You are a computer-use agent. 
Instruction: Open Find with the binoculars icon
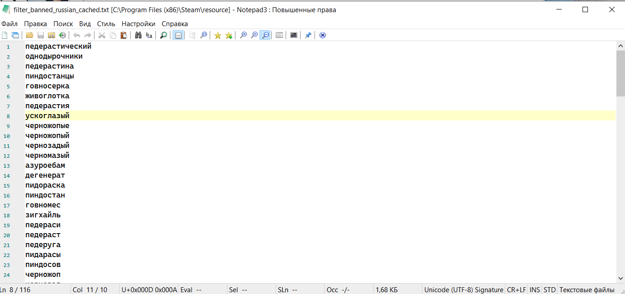click(x=138, y=35)
